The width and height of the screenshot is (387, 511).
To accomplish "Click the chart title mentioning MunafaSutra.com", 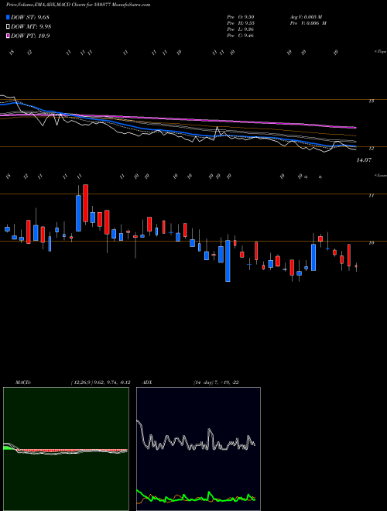I will tap(78, 5).
